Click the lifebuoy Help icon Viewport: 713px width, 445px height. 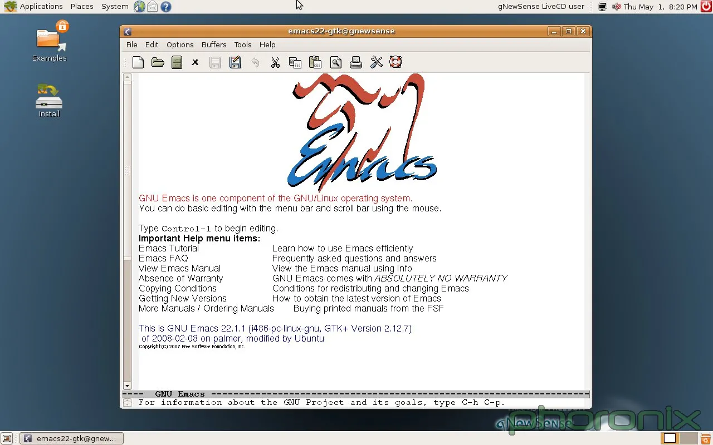pyautogui.click(x=395, y=62)
